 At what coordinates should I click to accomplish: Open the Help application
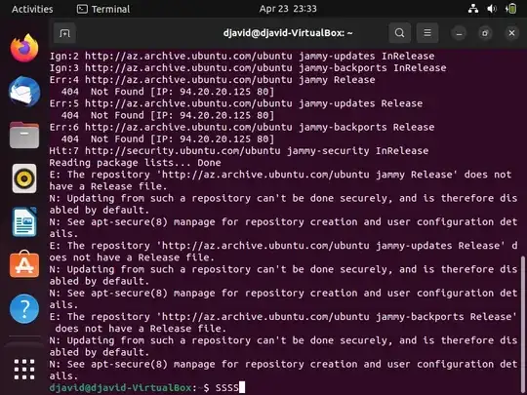coord(24,308)
